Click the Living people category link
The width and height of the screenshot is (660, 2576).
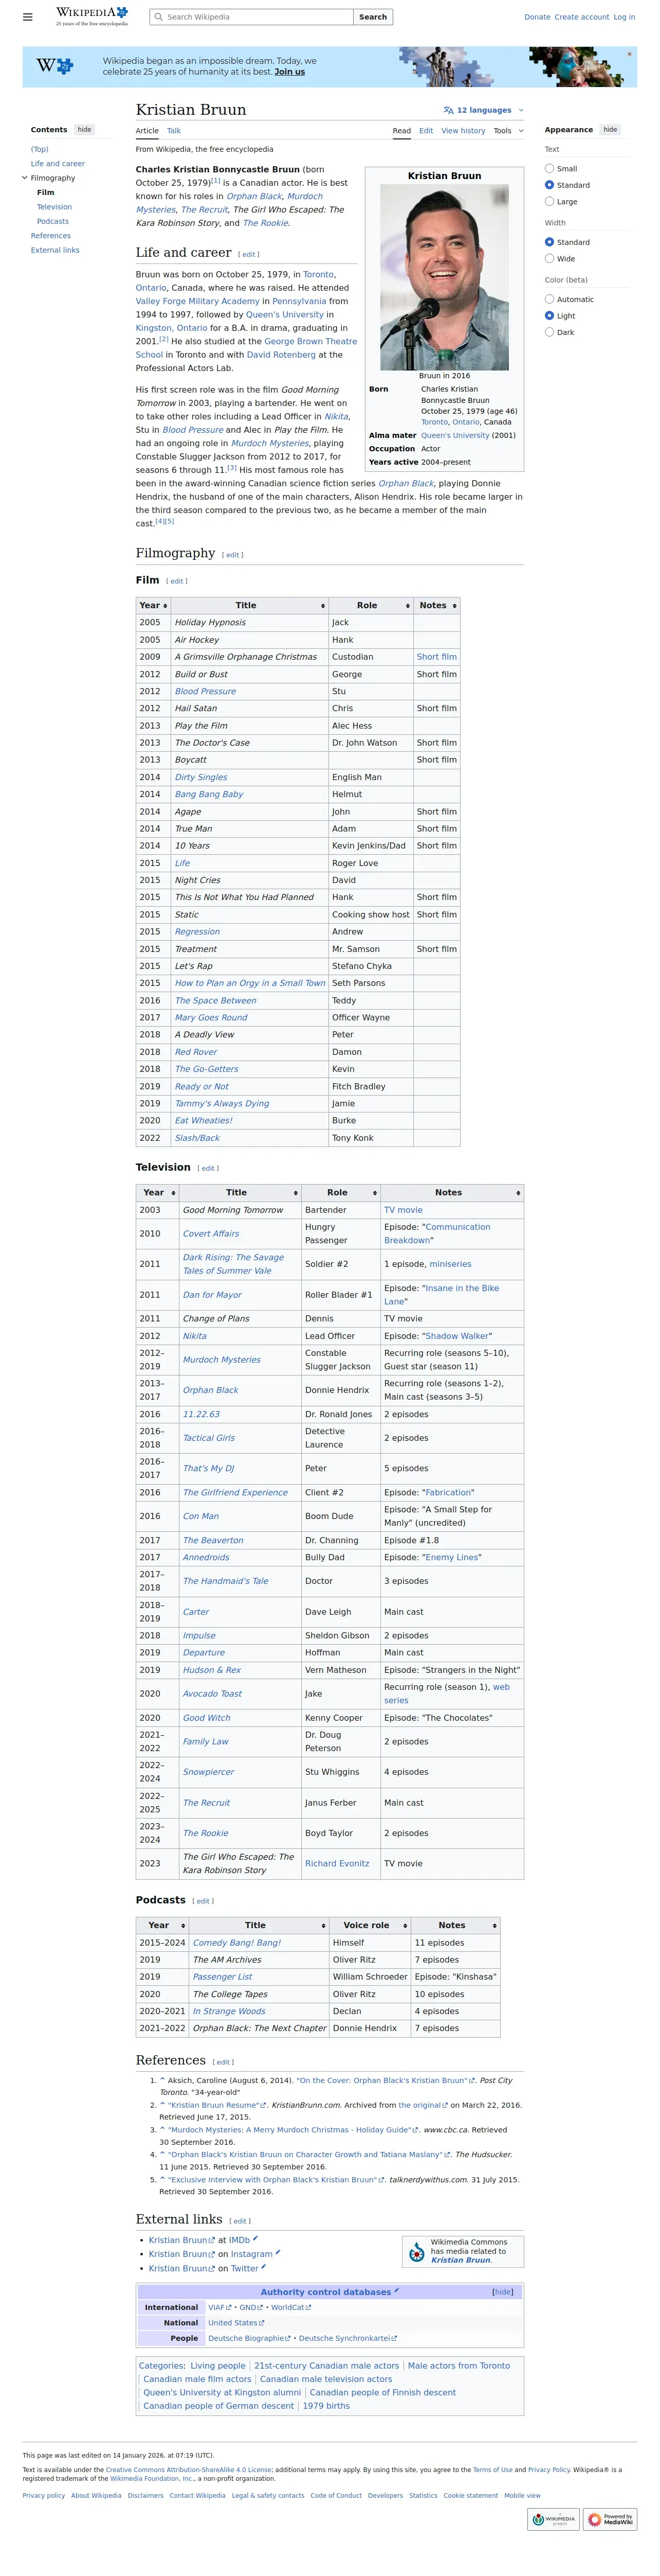click(217, 2366)
